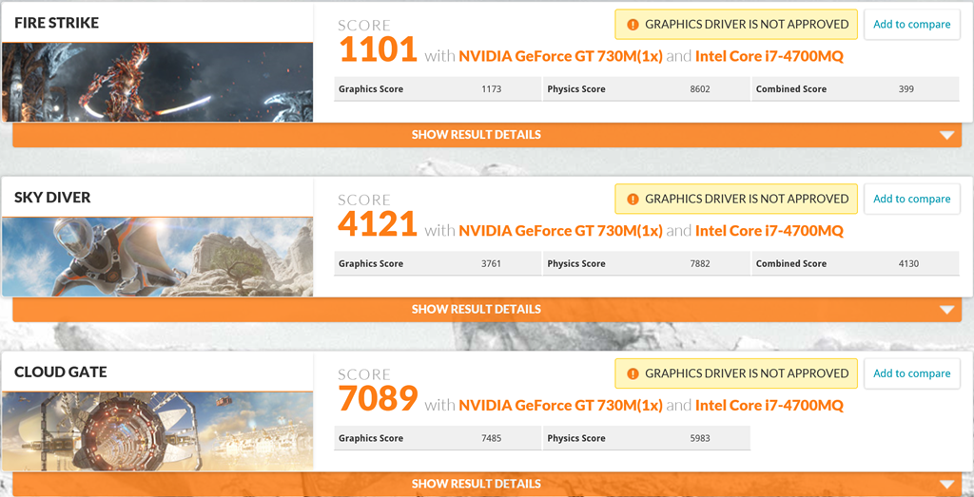This screenshot has height=497, width=974.
Task: Open Sky Diver benchmark thumbnail
Action: (x=157, y=257)
